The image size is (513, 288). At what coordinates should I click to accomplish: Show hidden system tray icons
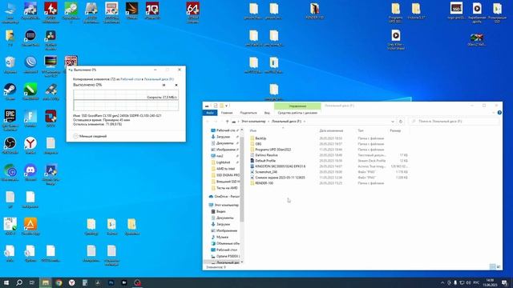pos(442,282)
